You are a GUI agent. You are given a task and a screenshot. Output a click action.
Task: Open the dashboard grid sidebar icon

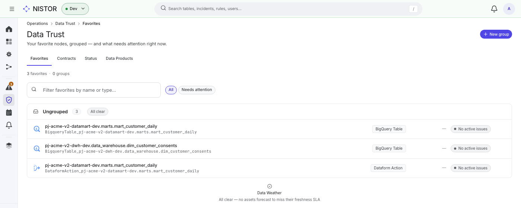[9, 42]
